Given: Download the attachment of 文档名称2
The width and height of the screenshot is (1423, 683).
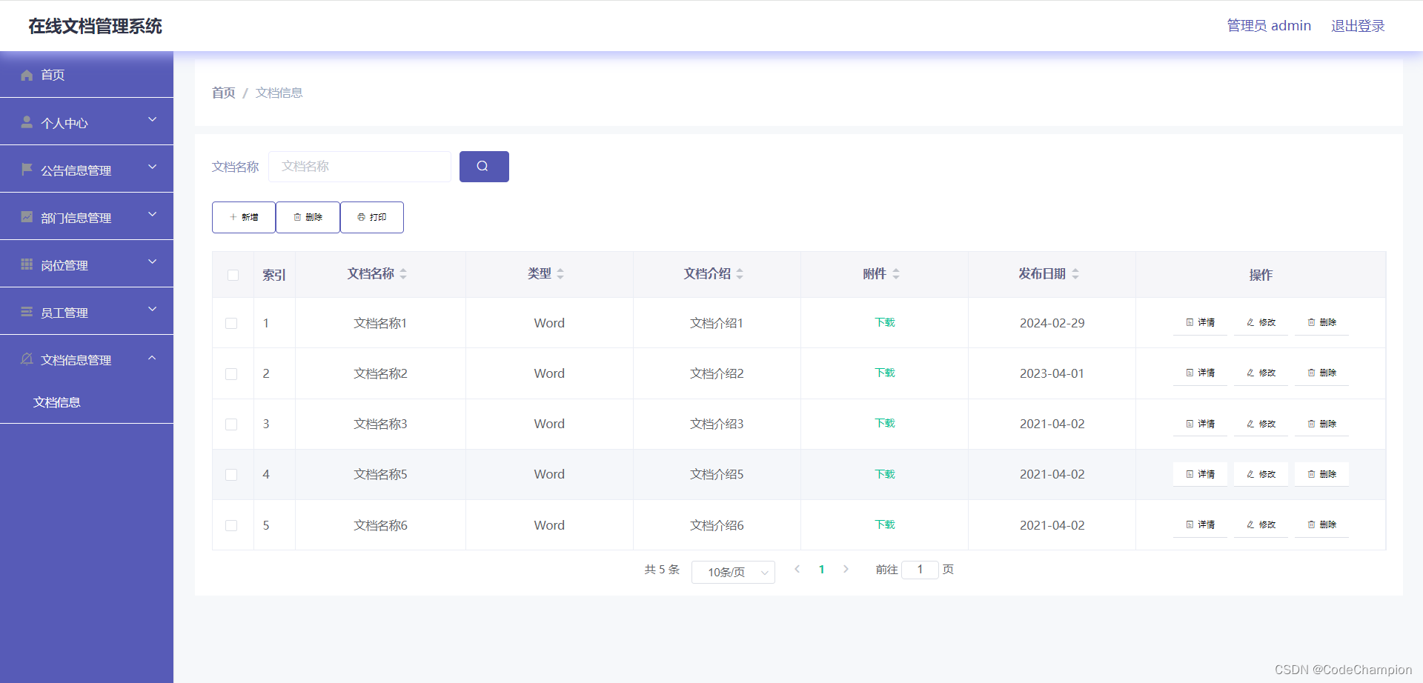Looking at the screenshot, I should pyautogui.click(x=883, y=373).
